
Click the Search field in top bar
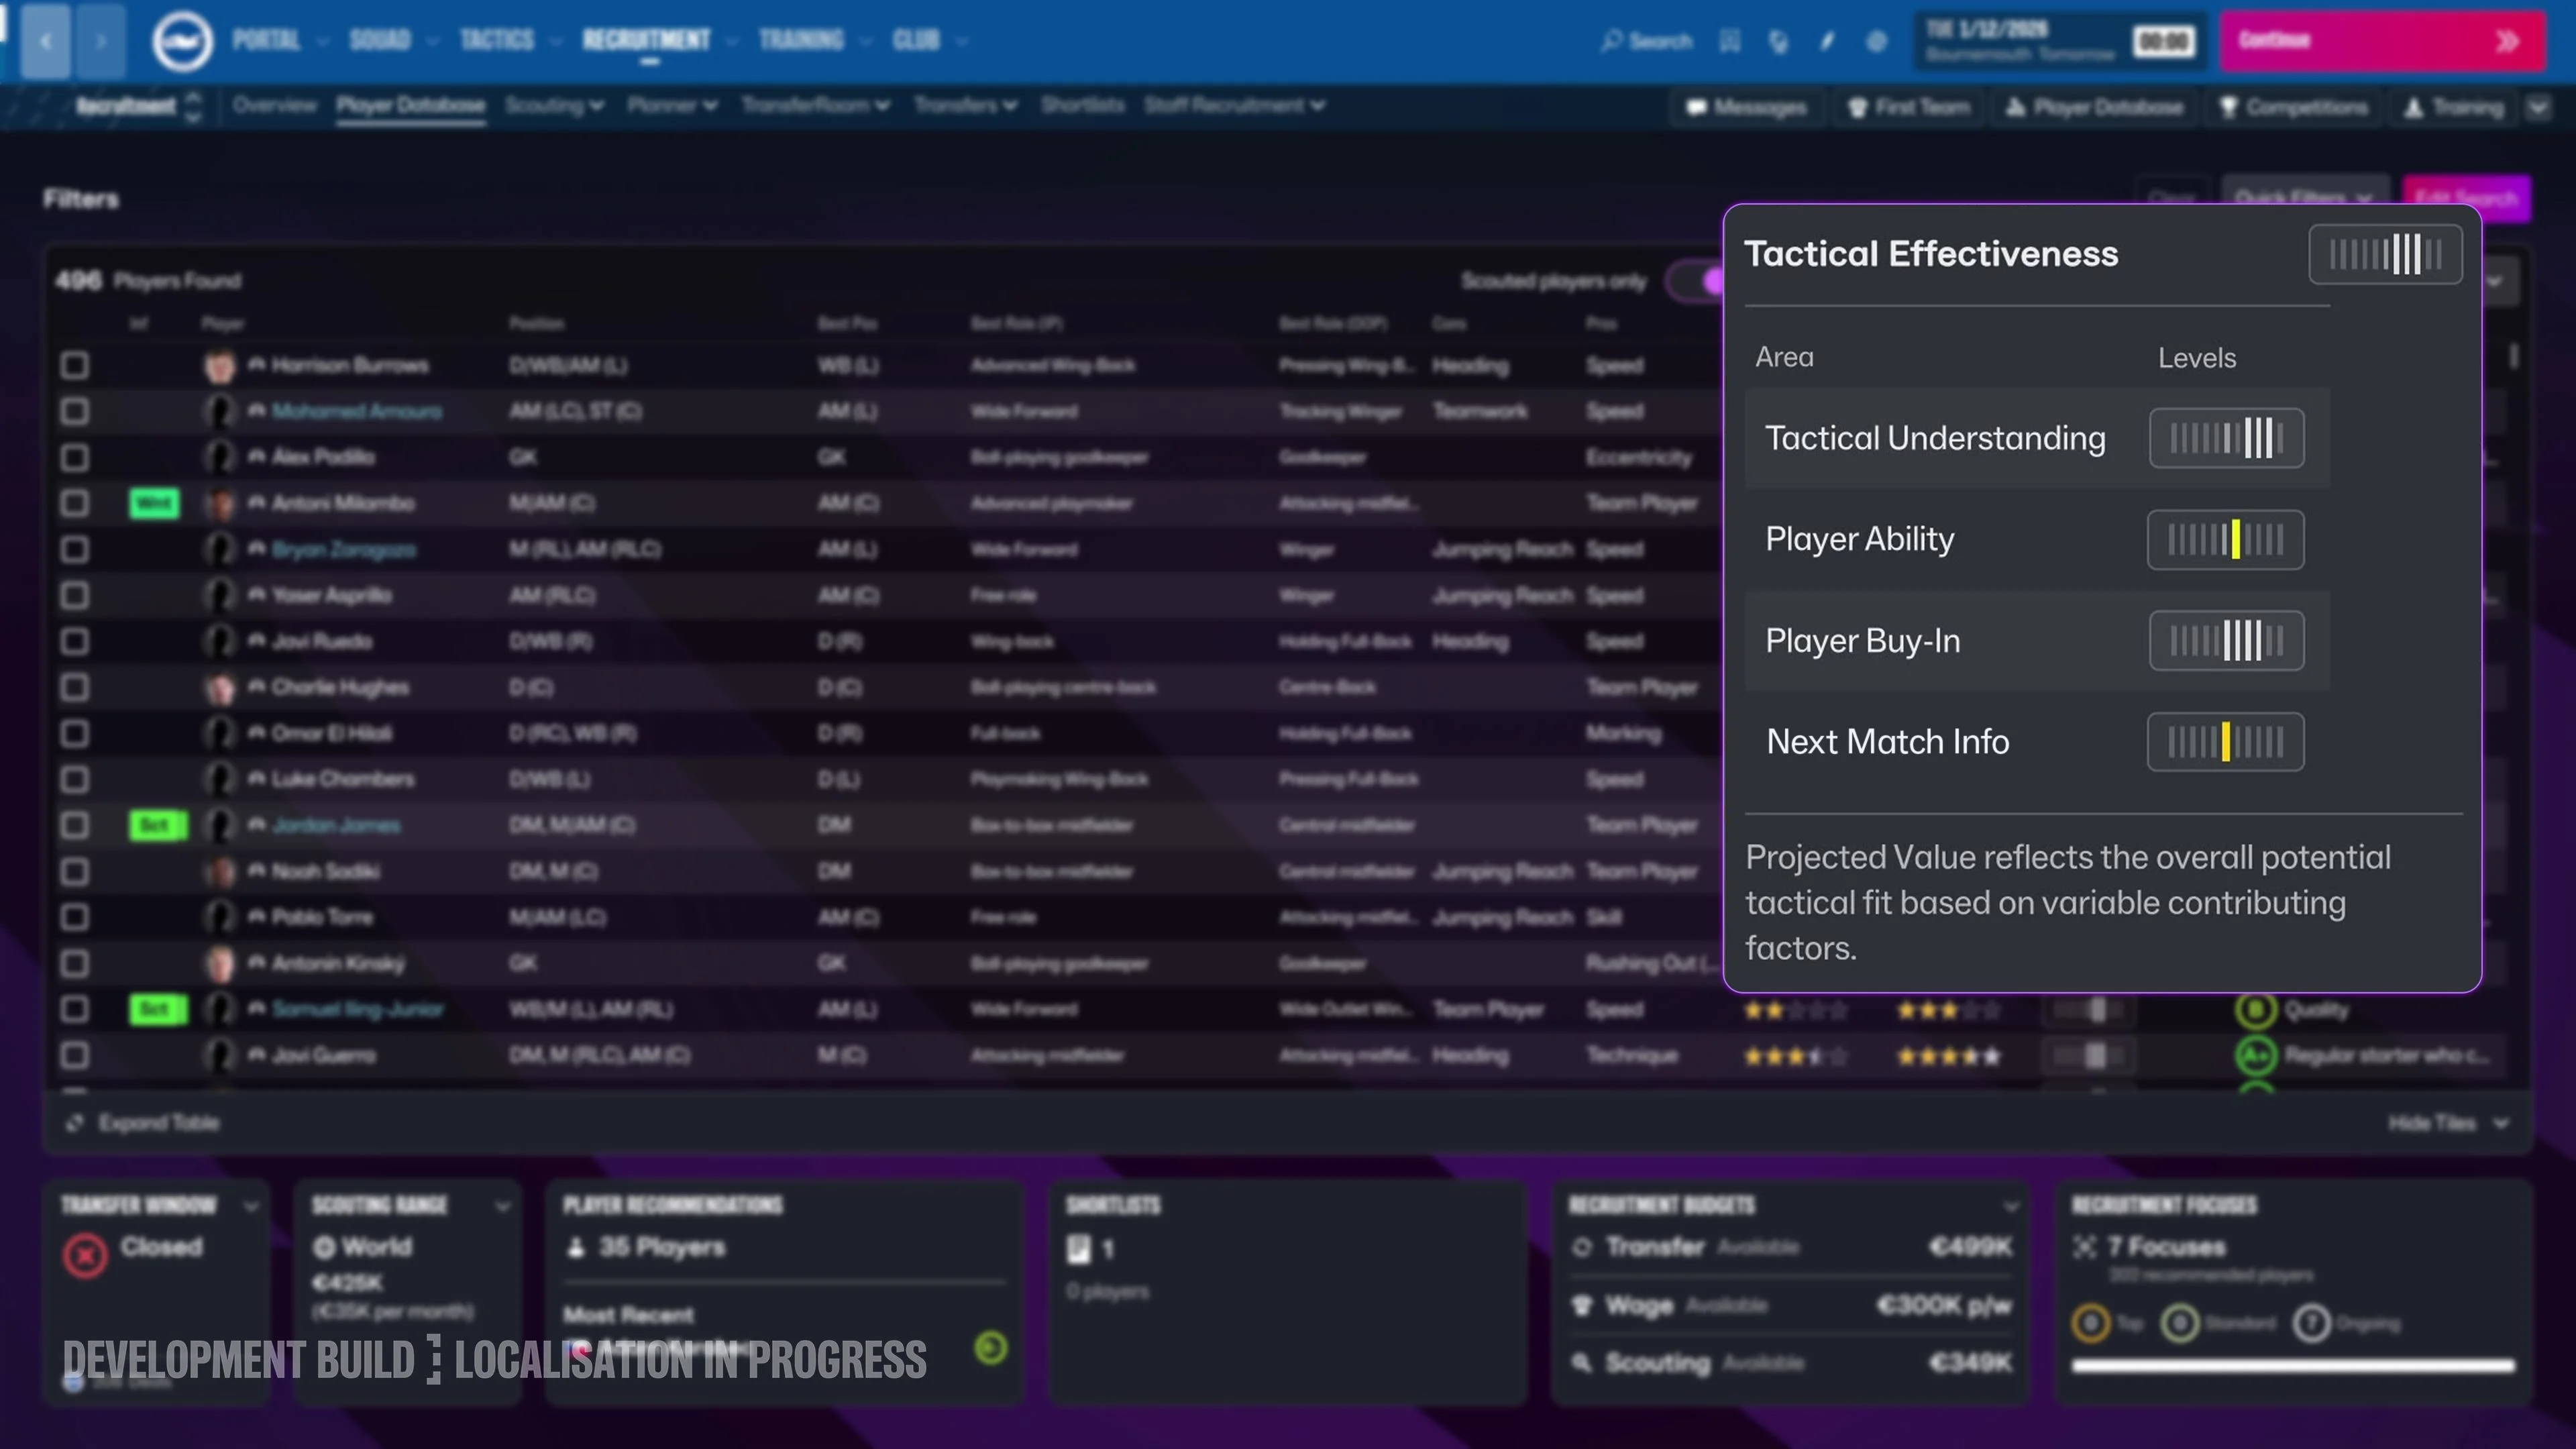pos(1646,41)
